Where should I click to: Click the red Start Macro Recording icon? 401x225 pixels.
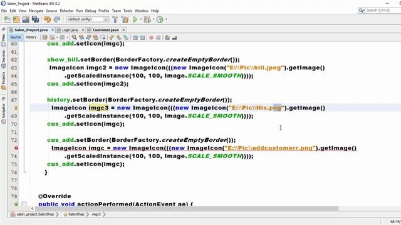tap(151, 37)
